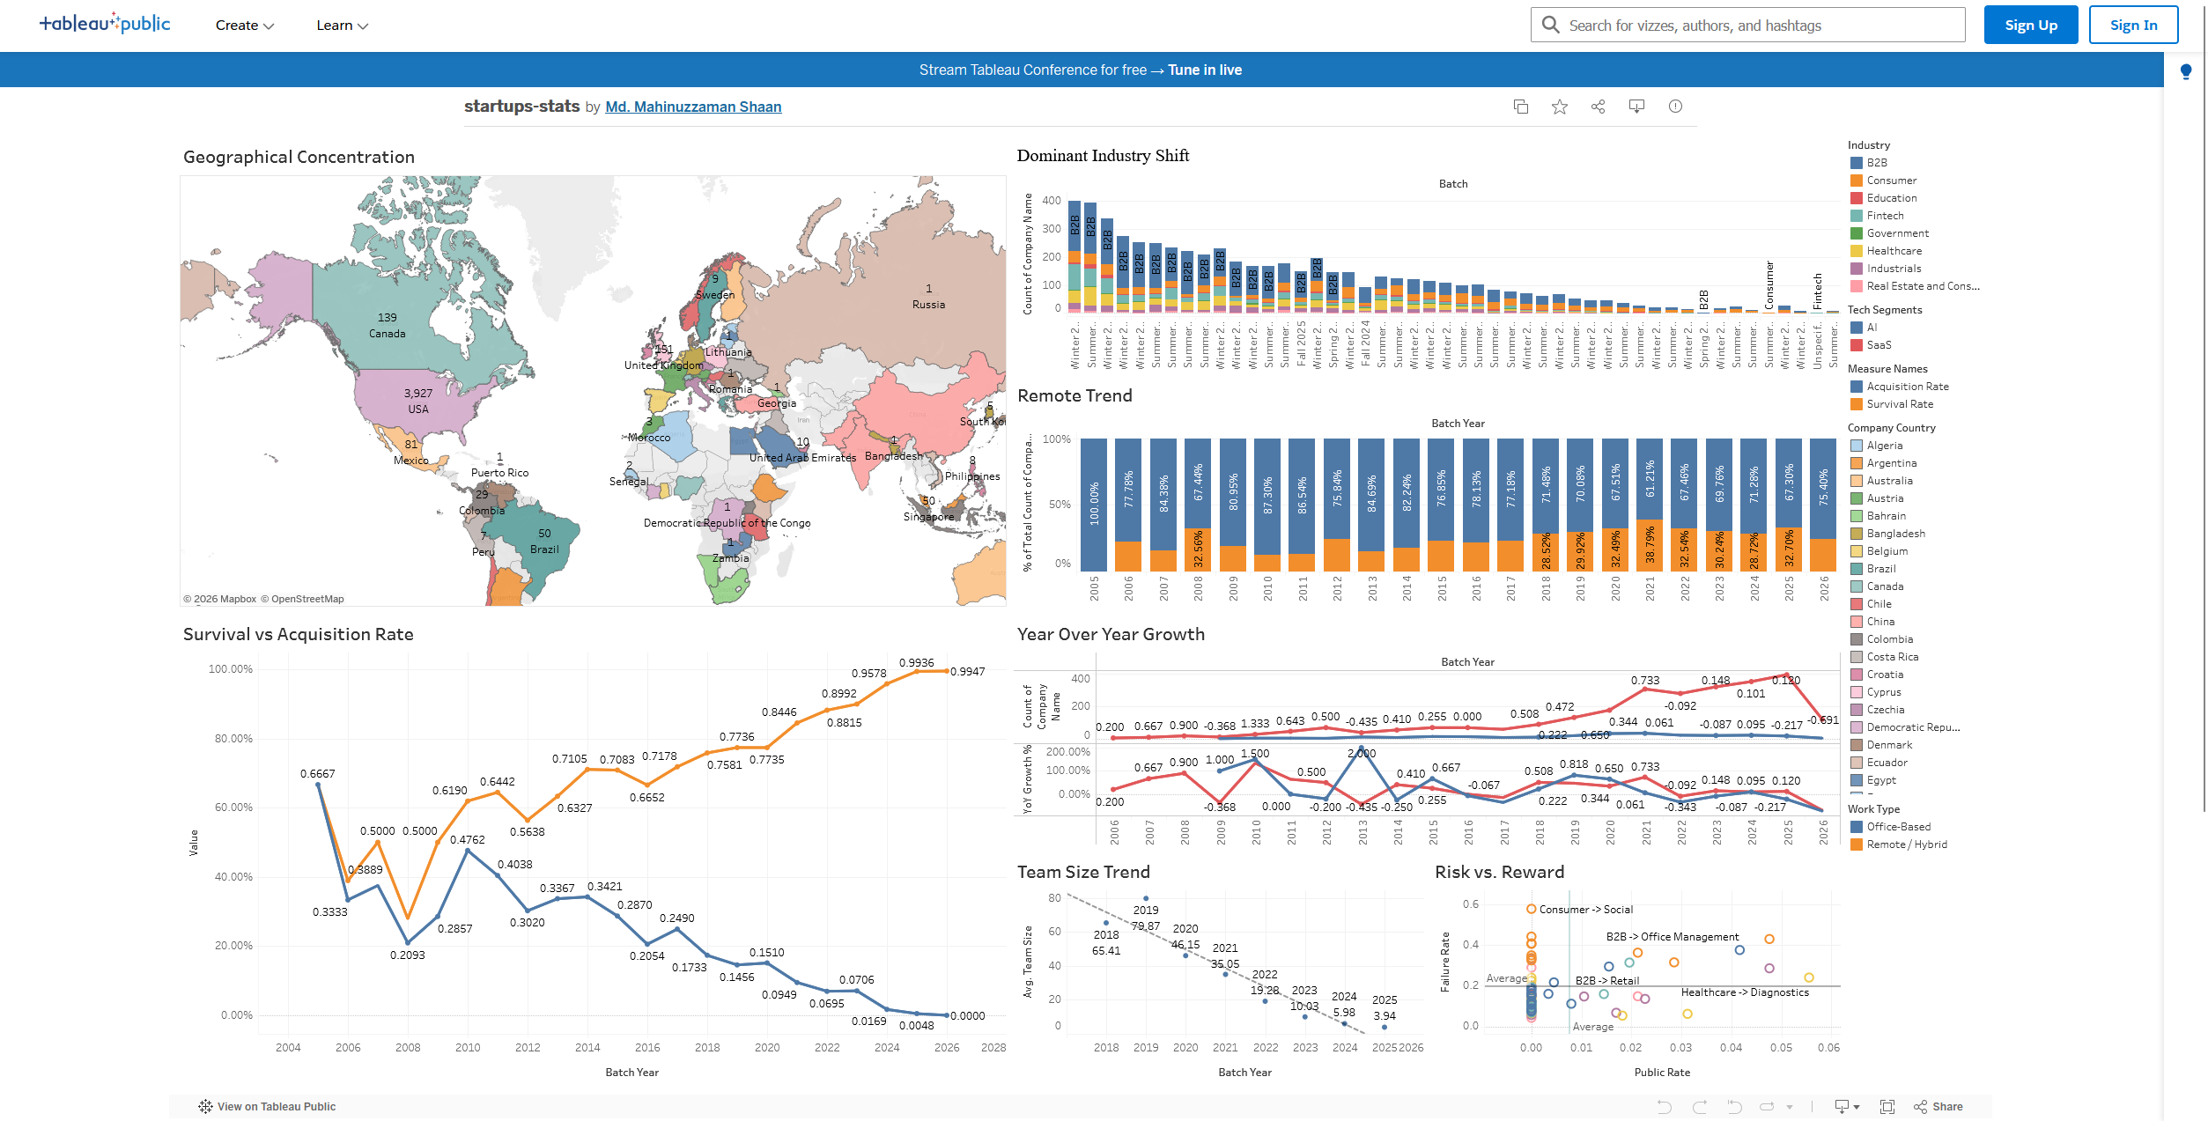
Task: Click Share button in bottom toolbar
Action: click(1938, 1107)
